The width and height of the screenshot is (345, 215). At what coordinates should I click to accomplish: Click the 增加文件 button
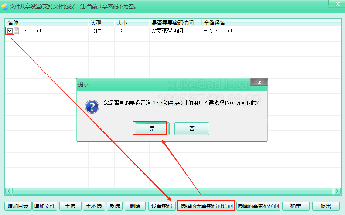[45, 206]
